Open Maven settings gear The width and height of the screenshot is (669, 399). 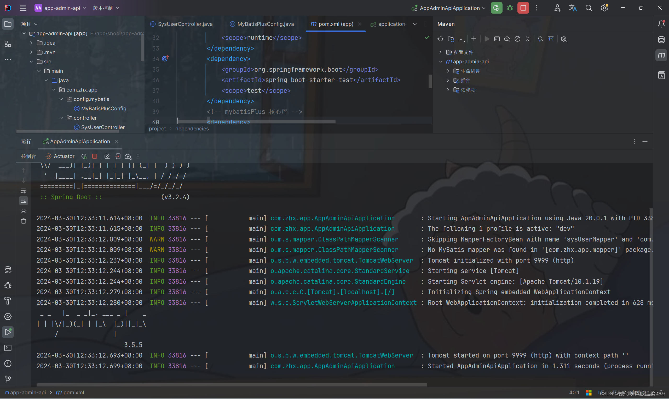564,39
